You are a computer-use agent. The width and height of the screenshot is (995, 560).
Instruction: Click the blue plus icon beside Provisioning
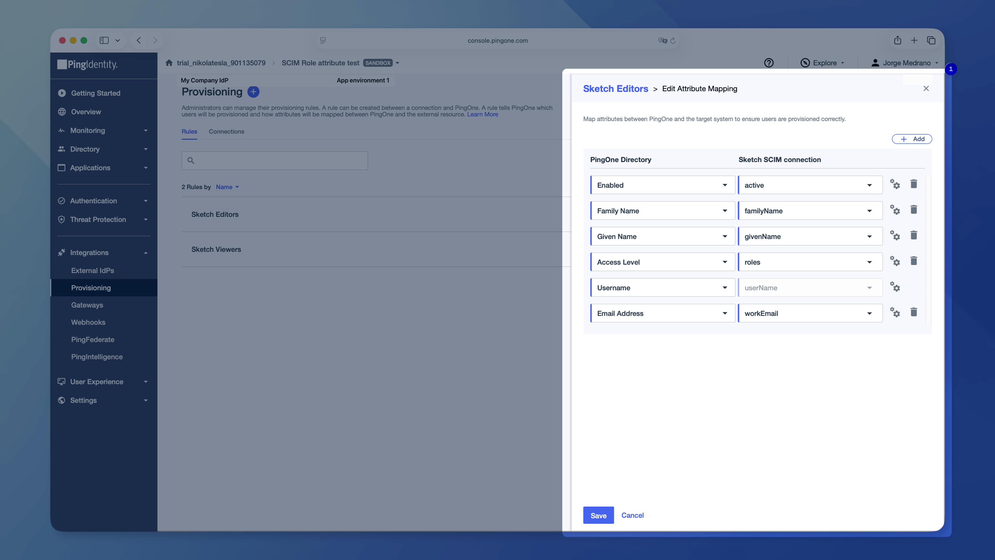[253, 92]
